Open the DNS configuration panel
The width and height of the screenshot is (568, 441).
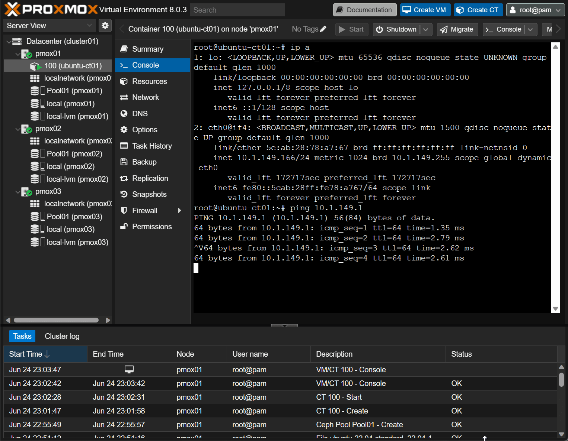click(x=140, y=113)
